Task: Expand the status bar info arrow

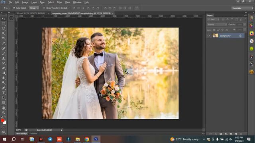Action: tap(61, 130)
